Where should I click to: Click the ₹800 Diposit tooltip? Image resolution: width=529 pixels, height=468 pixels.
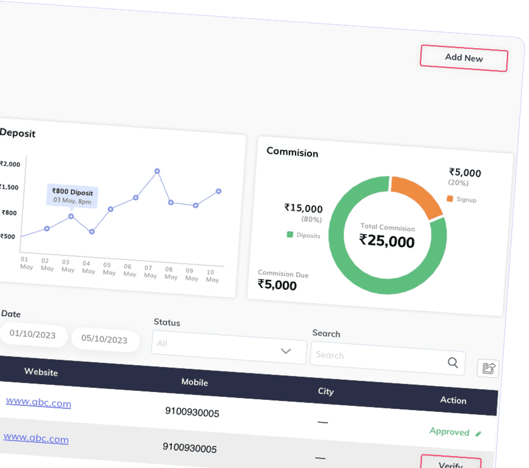tap(72, 196)
